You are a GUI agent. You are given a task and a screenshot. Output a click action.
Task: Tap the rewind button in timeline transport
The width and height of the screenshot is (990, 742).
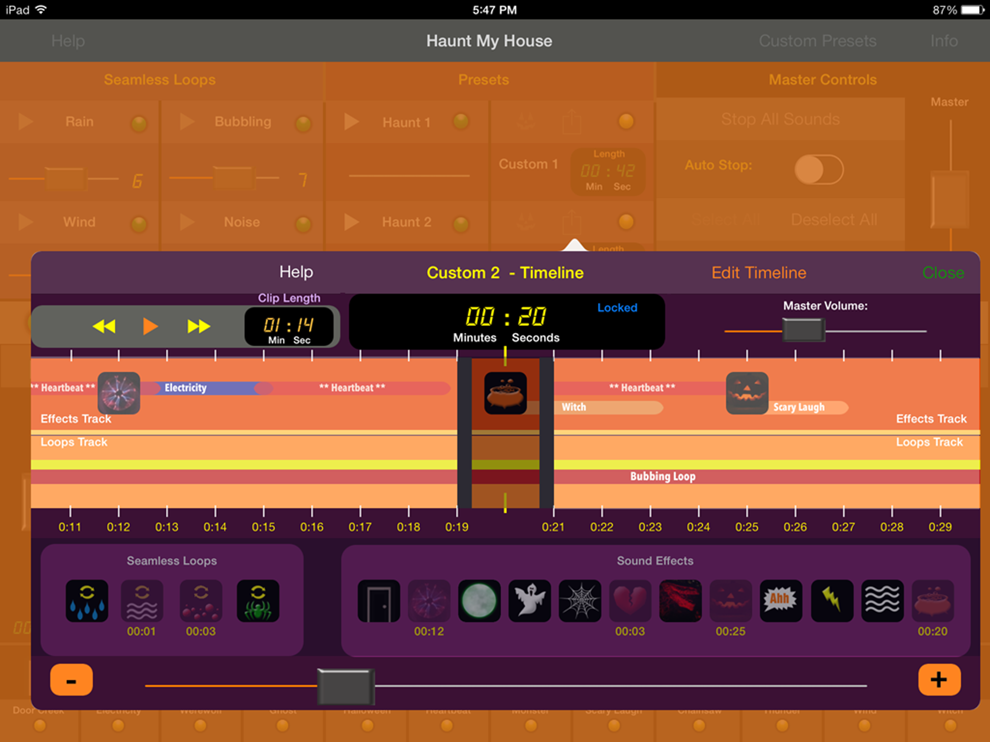tap(104, 326)
